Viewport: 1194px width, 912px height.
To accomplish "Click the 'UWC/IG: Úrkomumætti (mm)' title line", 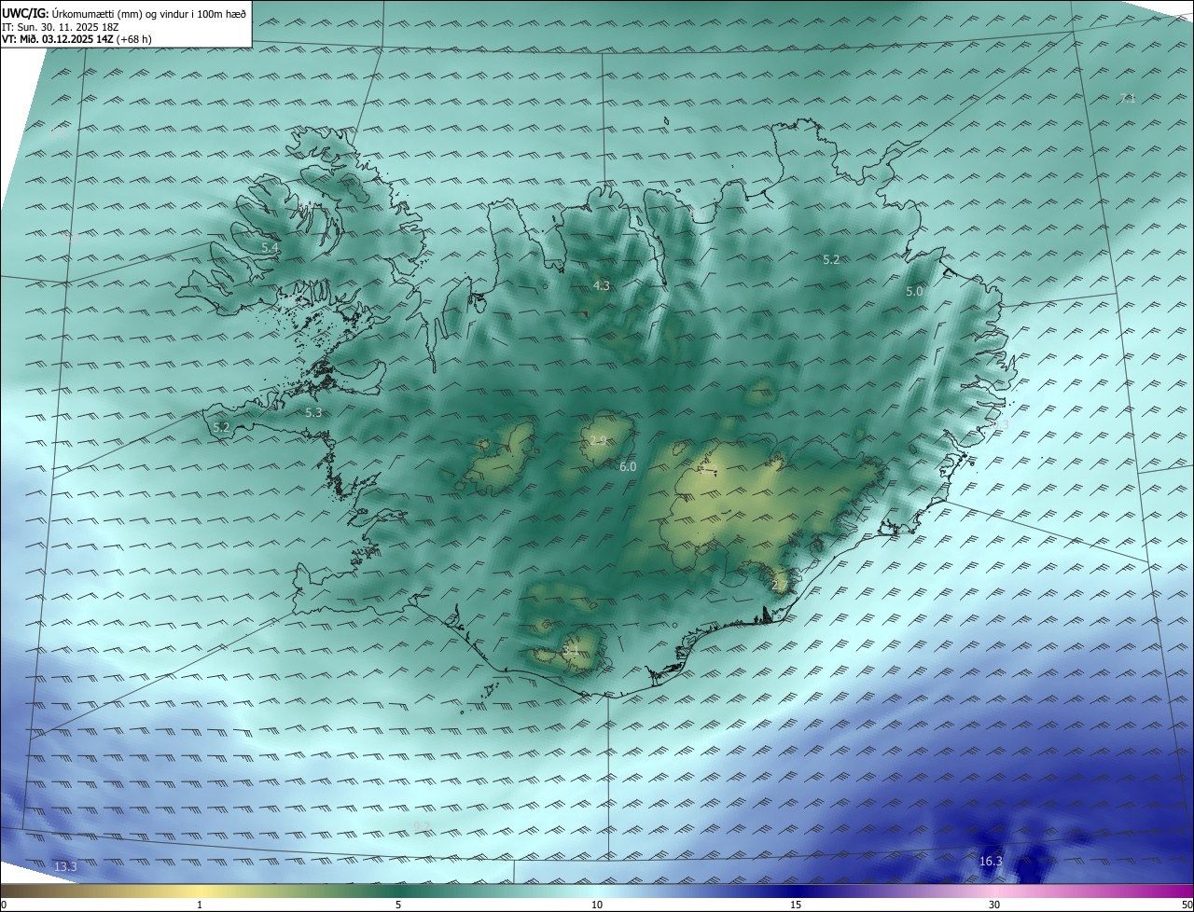I will 124,13.
